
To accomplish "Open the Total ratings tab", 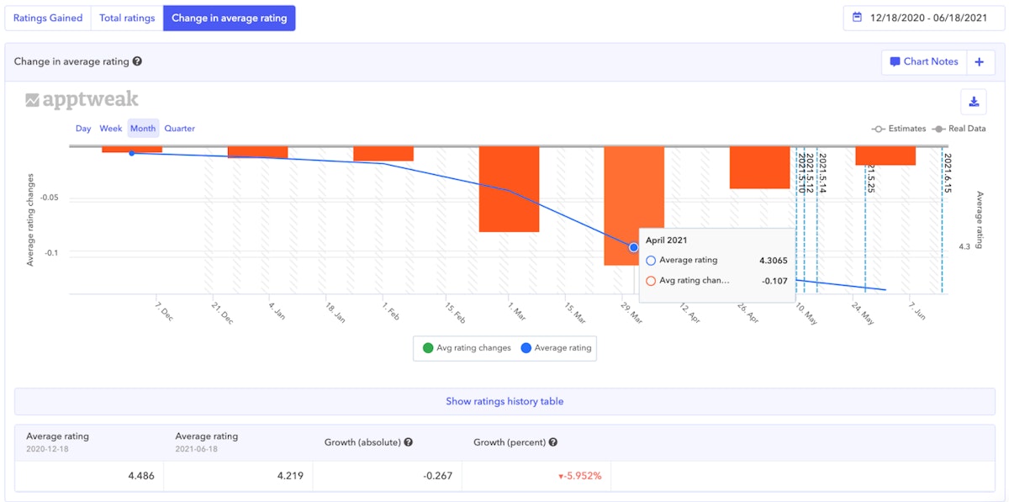I will tap(127, 18).
